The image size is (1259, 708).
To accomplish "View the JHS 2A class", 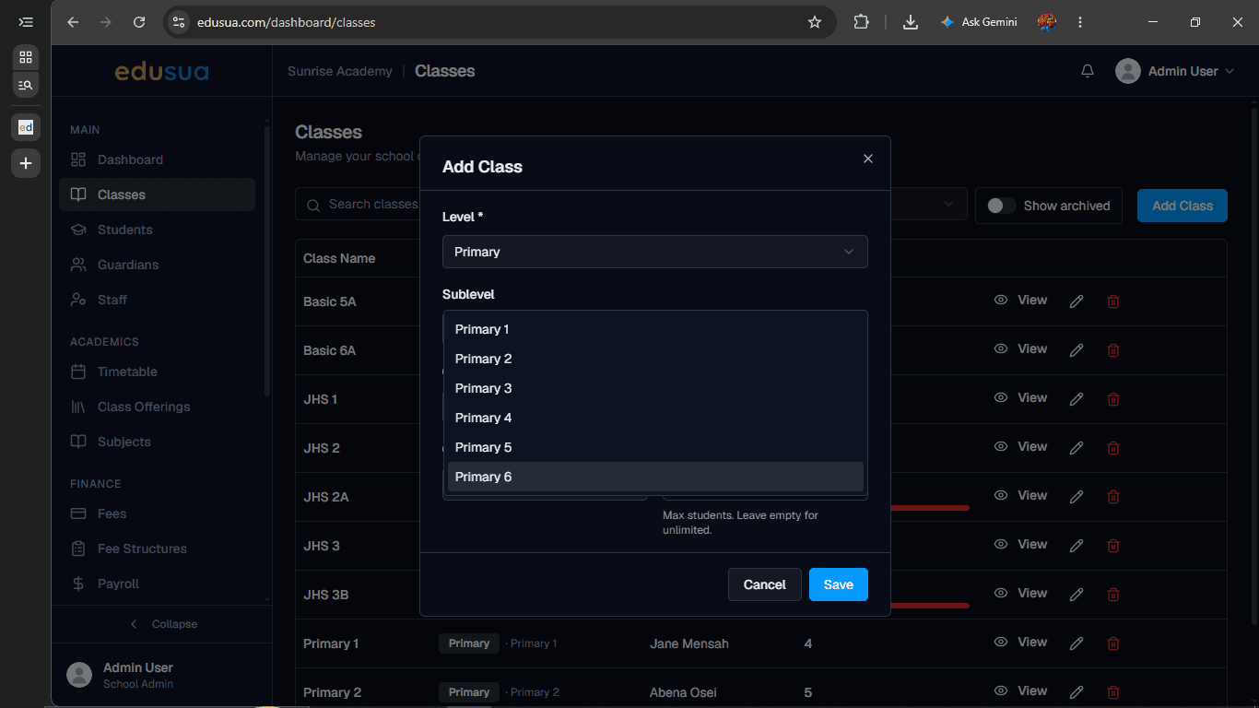I will (1020, 495).
